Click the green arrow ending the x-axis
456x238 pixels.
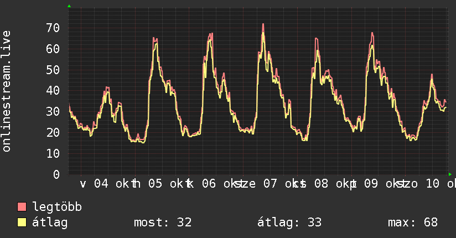[450, 174]
